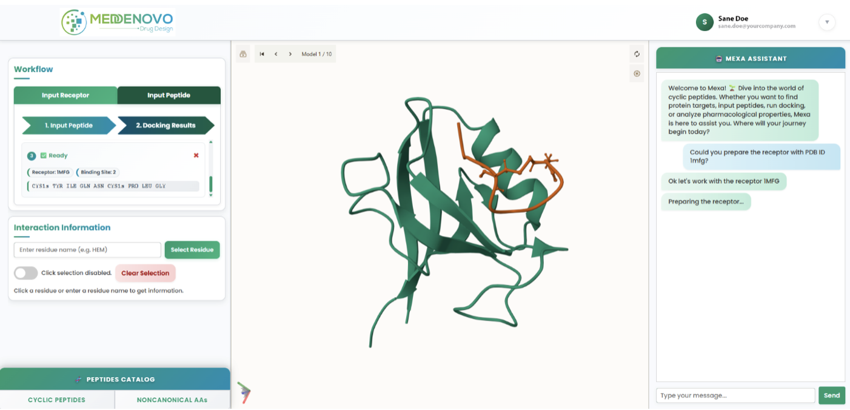This screenshot has width=850, height=410.
Task: Advance to next docking model
Action: [290, 54]
